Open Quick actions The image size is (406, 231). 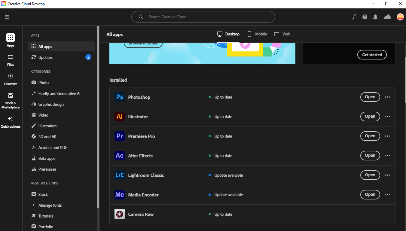11,122
